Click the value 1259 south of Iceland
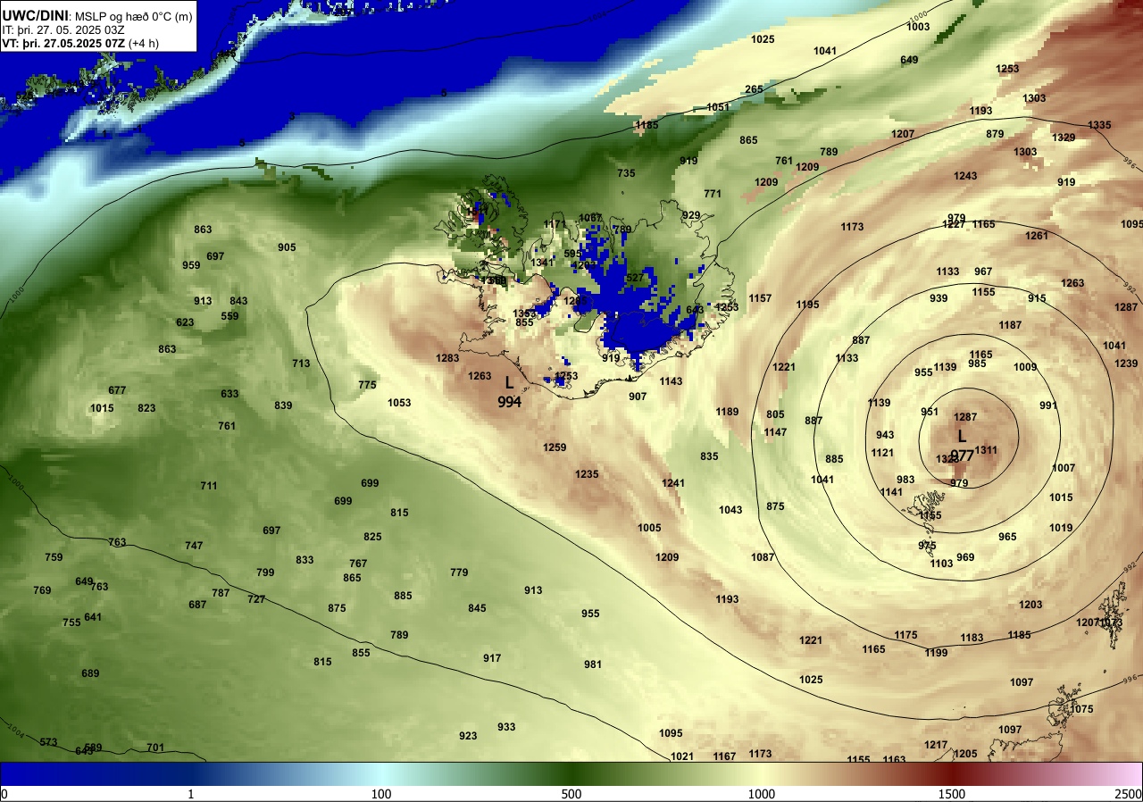 (555, 447)
